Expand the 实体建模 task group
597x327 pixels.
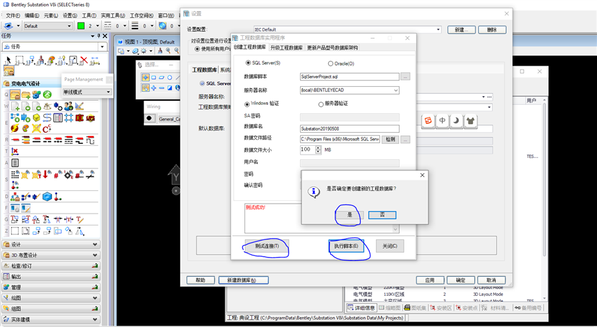(x=51, y=320)
